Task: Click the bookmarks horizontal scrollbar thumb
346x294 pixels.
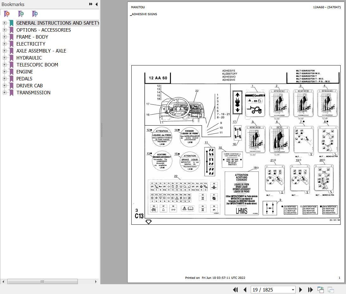Action: [42, 281]
